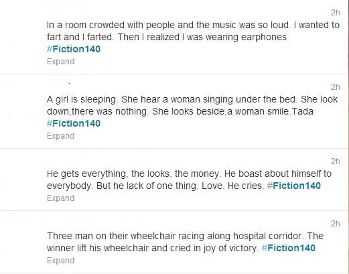
Task: Click #Fiction140 after 'Love. He cries.'
Action: [294, 186]
